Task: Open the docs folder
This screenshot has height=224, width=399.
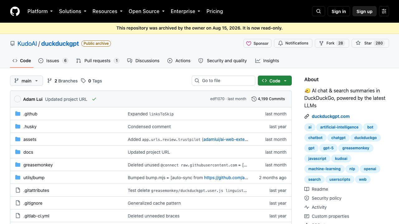Action: [28, 152]
